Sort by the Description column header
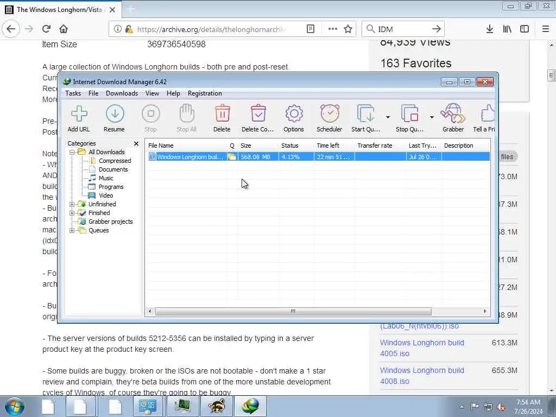 click(x=465, y=146)
